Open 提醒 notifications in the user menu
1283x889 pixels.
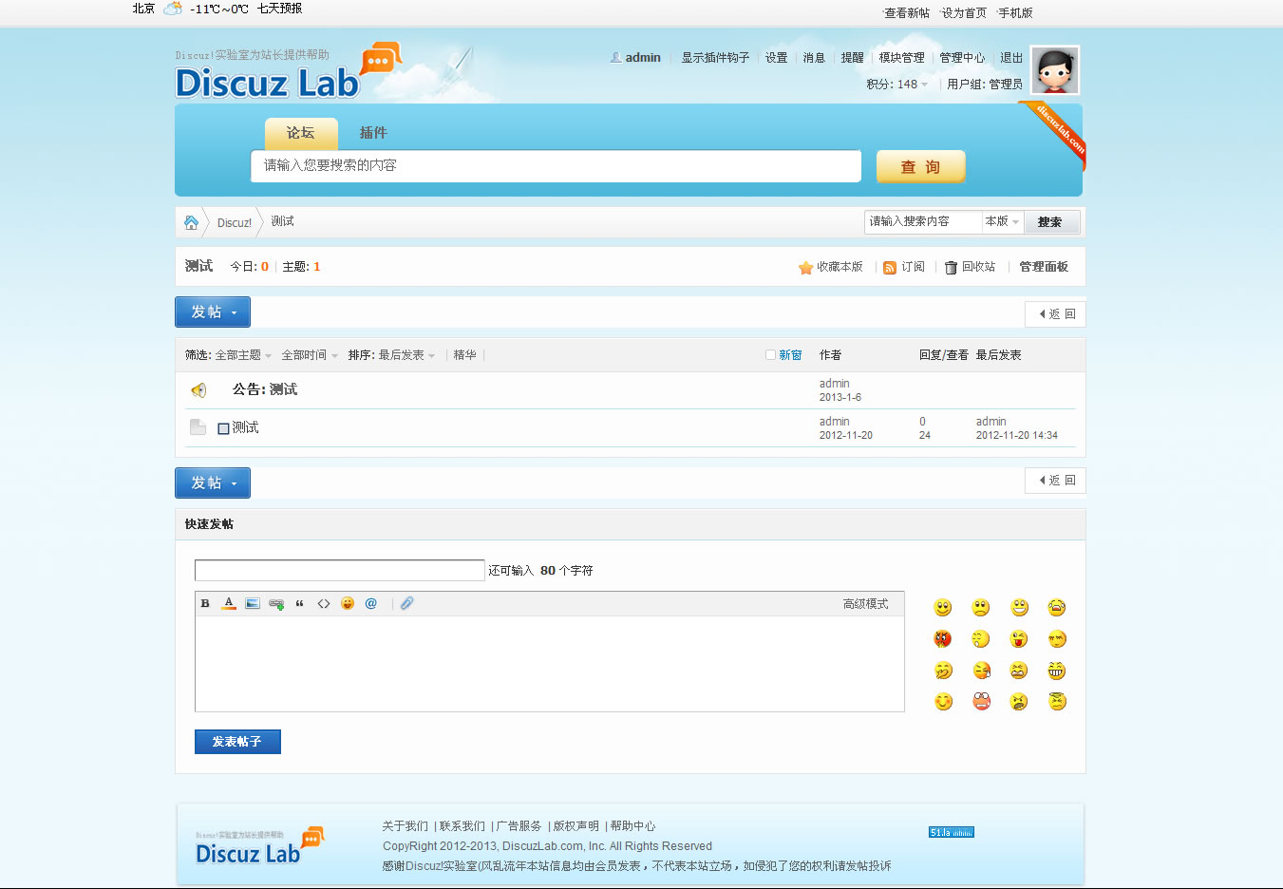852,58
